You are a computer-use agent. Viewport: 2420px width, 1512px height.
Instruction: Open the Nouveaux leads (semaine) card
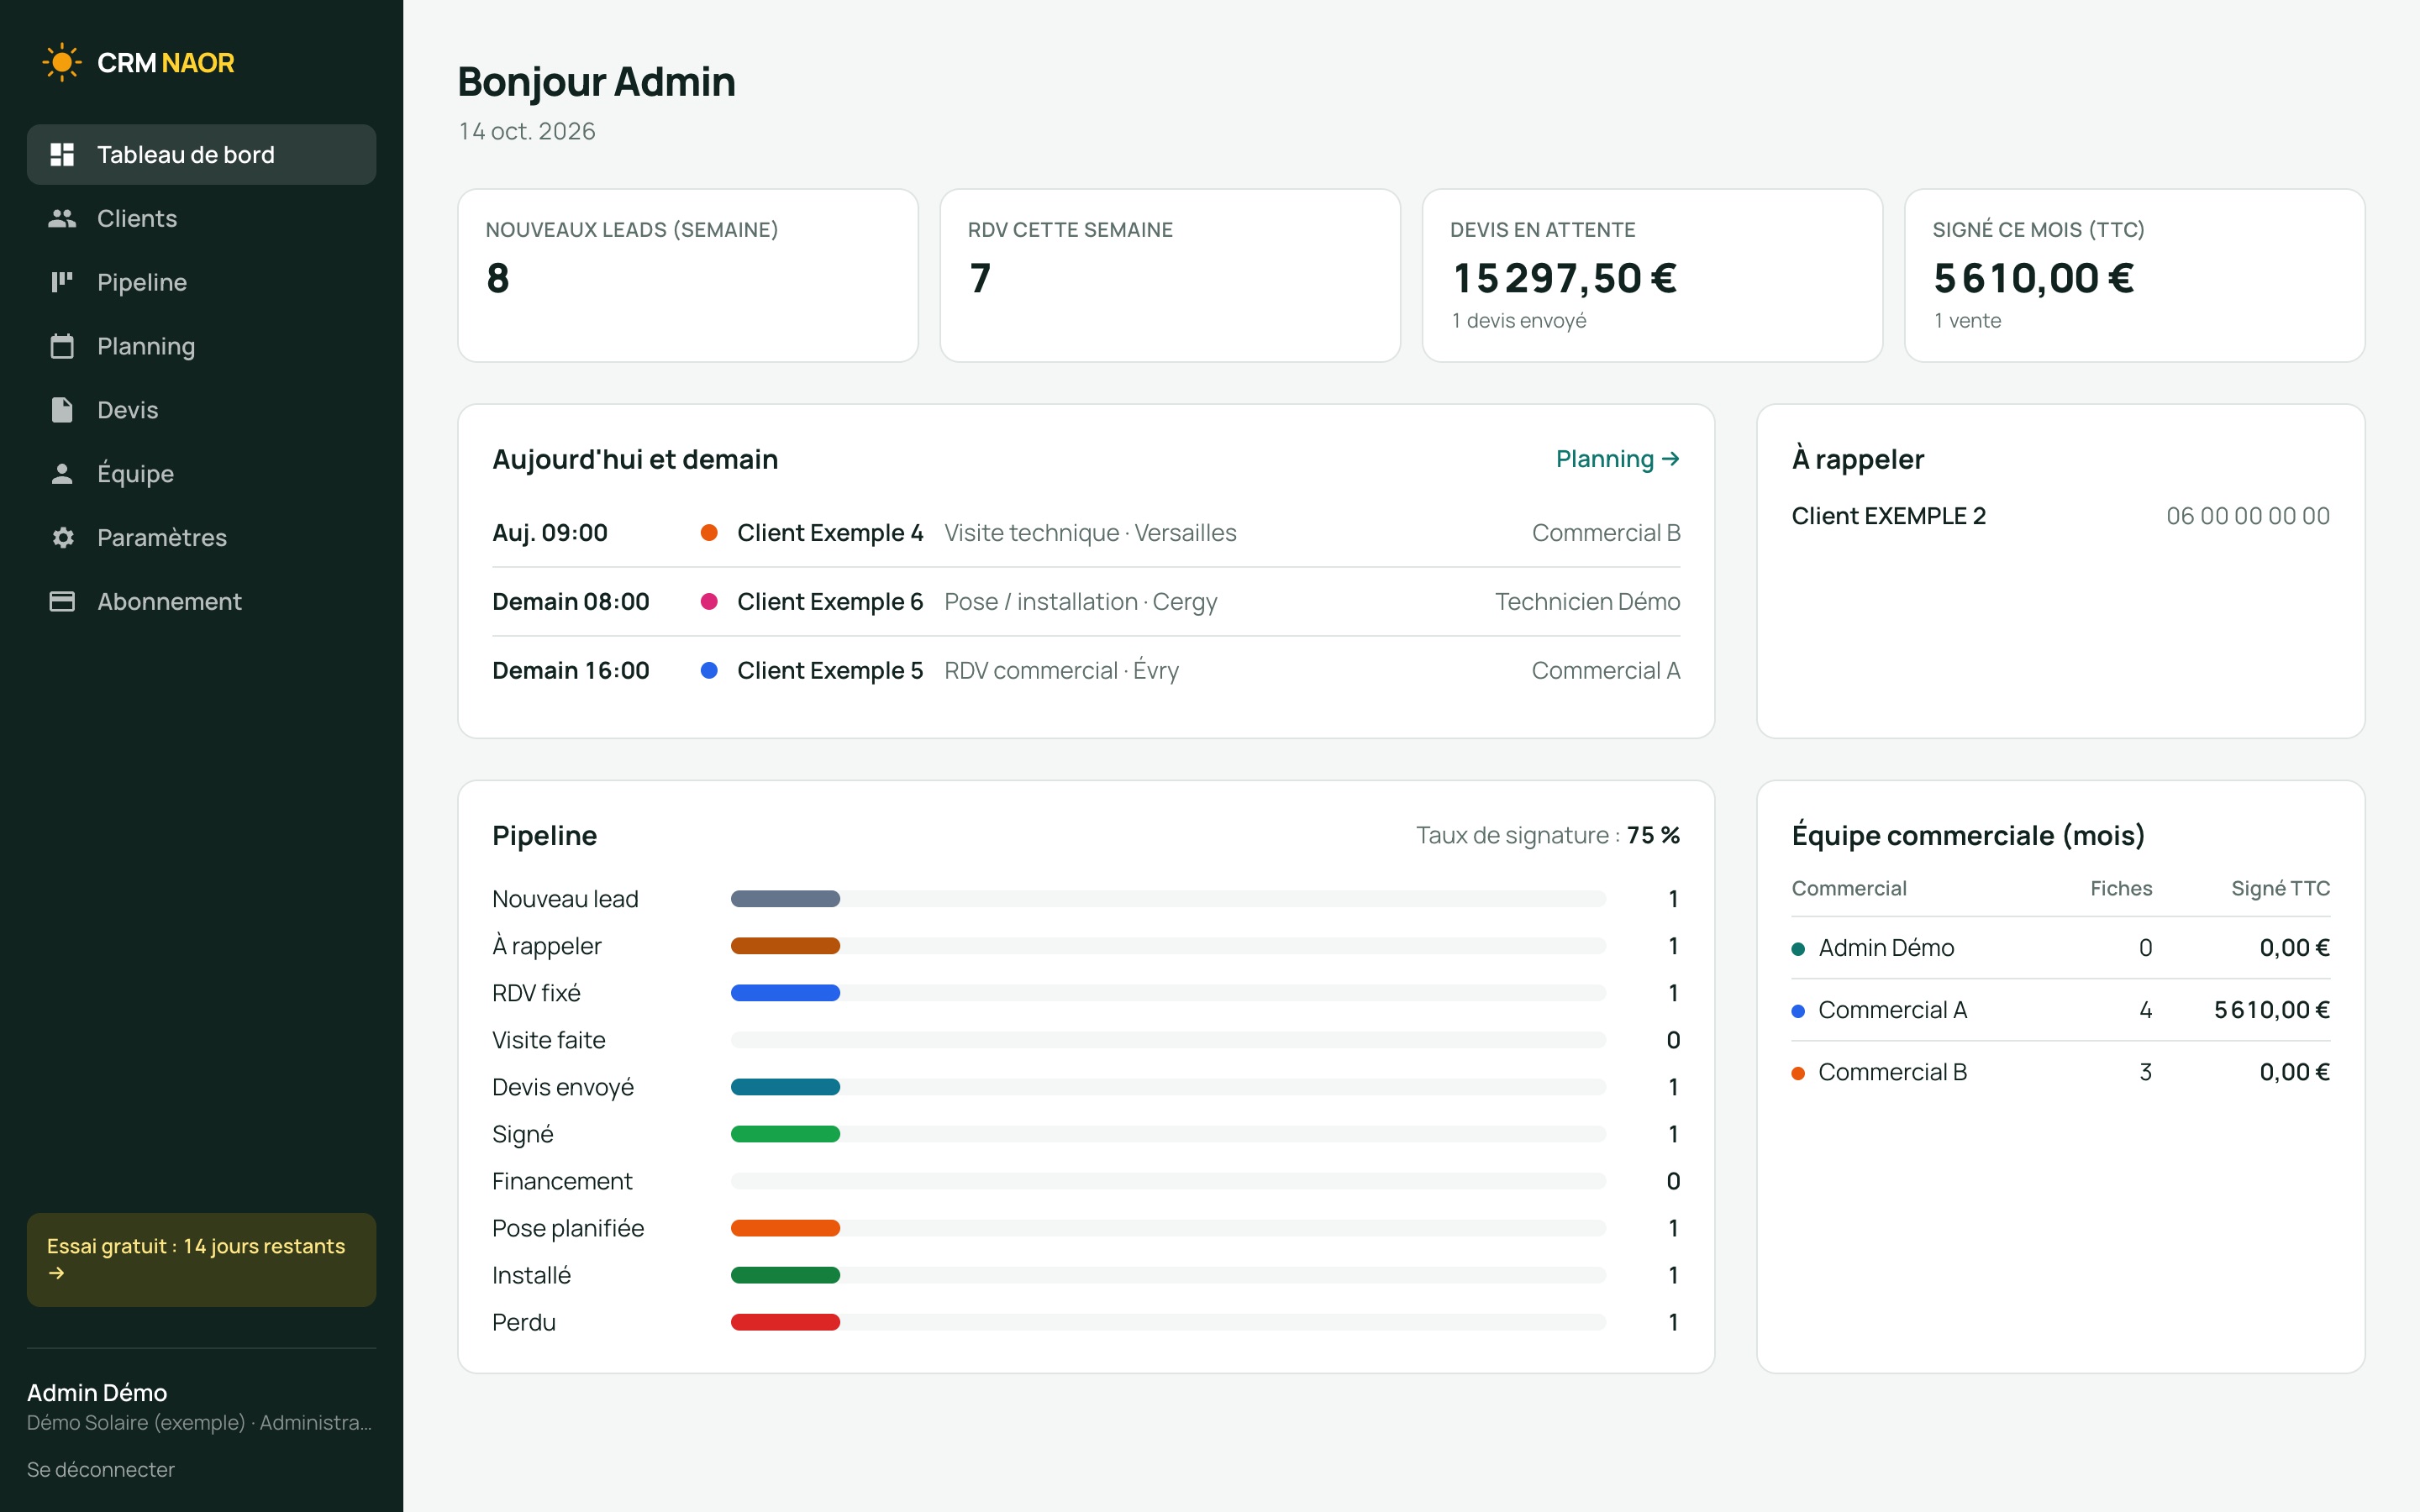click(688, 275)
